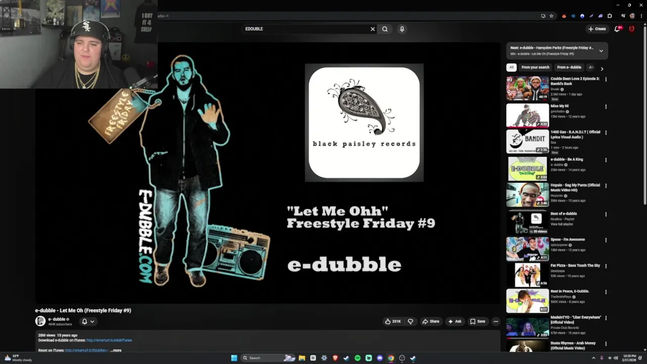Open Chrome from the taskbar
Image resolution: width=647 pixels, height=364 pixels.
pyautogui.click(x=391, y=358)
